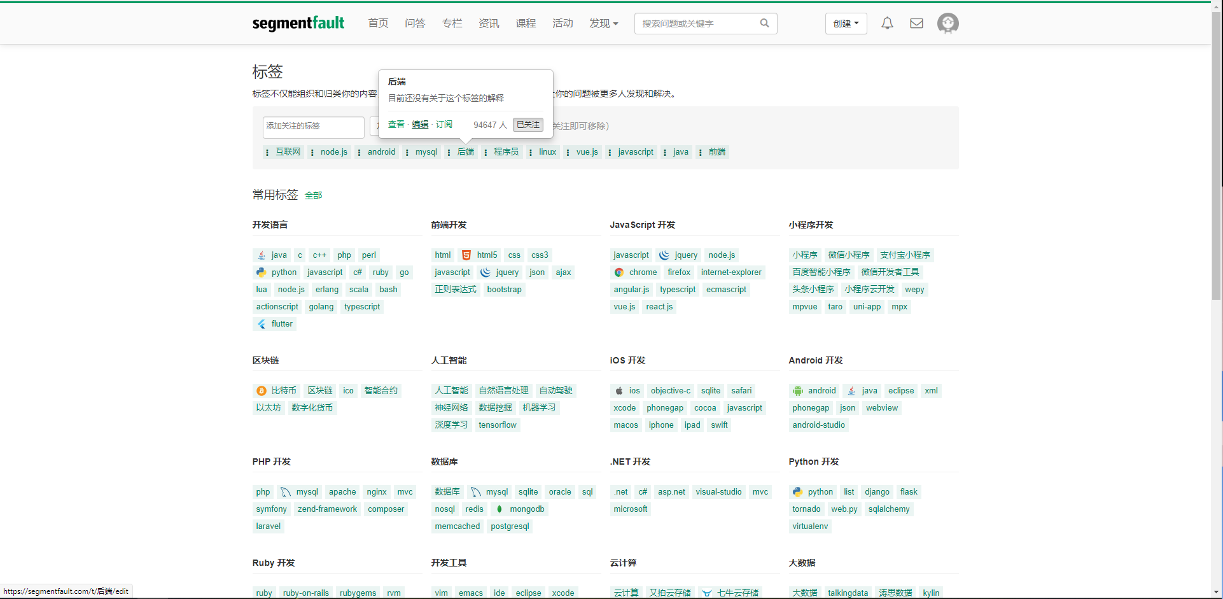Open the 活动 nav item

563,24
